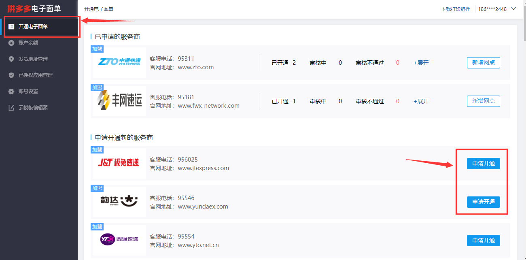Click 中通 customer service phone 95311

(x=186, y=59)
